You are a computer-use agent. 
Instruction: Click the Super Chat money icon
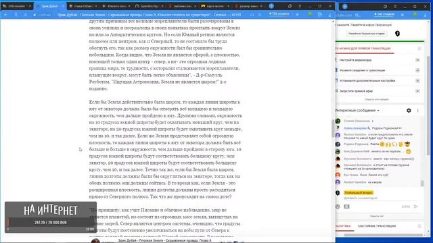tap(346, 207)
